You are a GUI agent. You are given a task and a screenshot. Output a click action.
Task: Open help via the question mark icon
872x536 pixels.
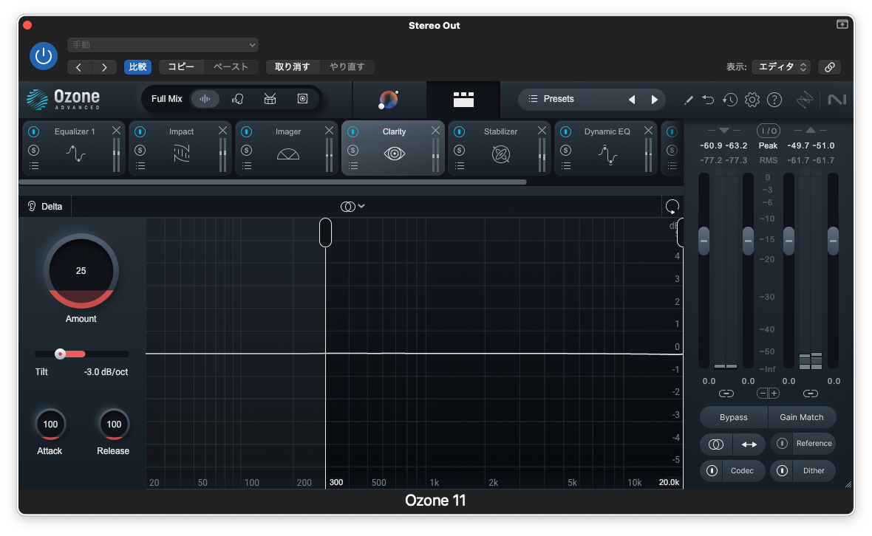coord(774,100)
